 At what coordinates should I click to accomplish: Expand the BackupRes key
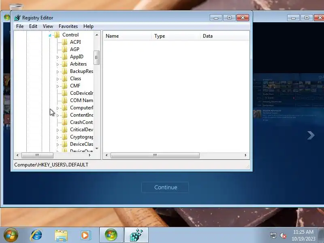pyautogui.click(x=58, y=72)
